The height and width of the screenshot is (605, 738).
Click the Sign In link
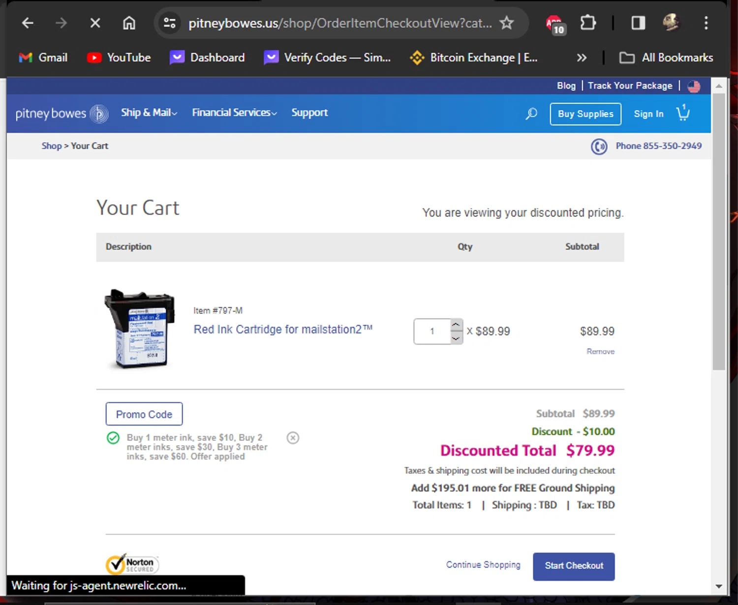pyautogui.click(x=648, y=114)
